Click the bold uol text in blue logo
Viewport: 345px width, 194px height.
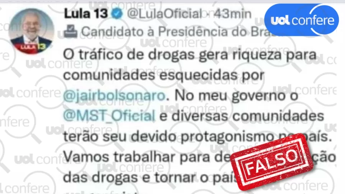pos(280,20)
